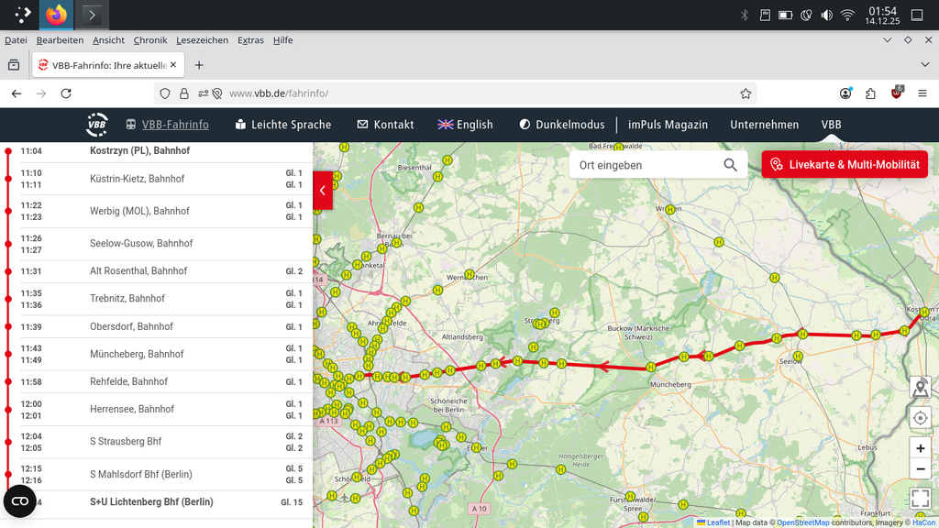
Task: Open Firefox View icon
Action: point(14,65)
